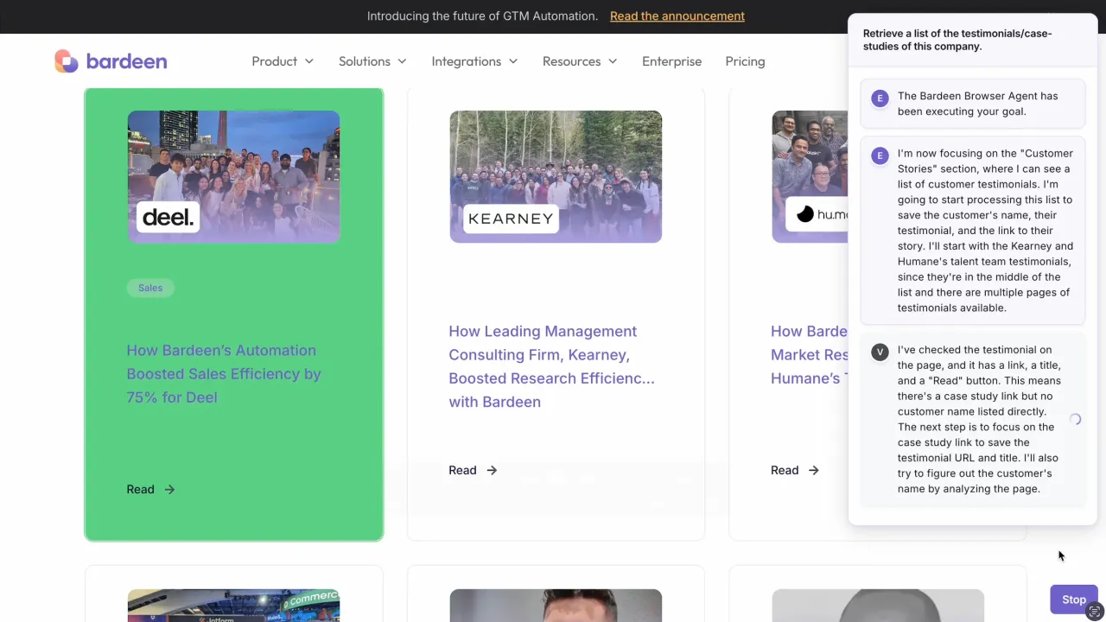Click the V avatar beside the 'I've checked' message
Viewport: 1106px width, 622px height.
pyautogui.click(x=880, y=352)
